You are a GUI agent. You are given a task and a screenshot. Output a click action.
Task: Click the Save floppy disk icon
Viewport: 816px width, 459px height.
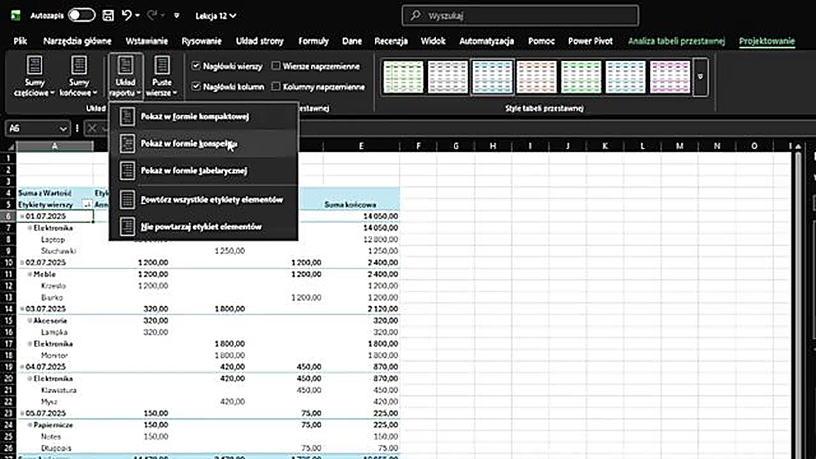[108, 15]
